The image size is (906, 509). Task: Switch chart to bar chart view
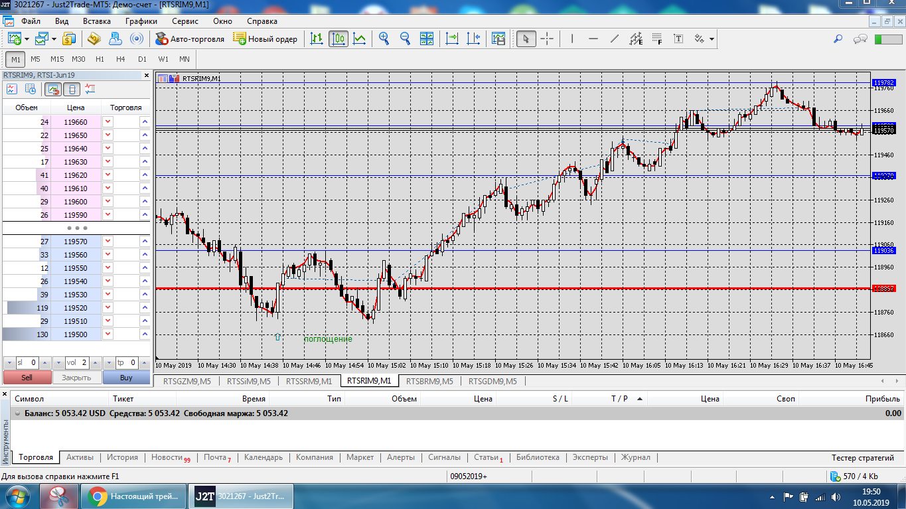point(317,38)
